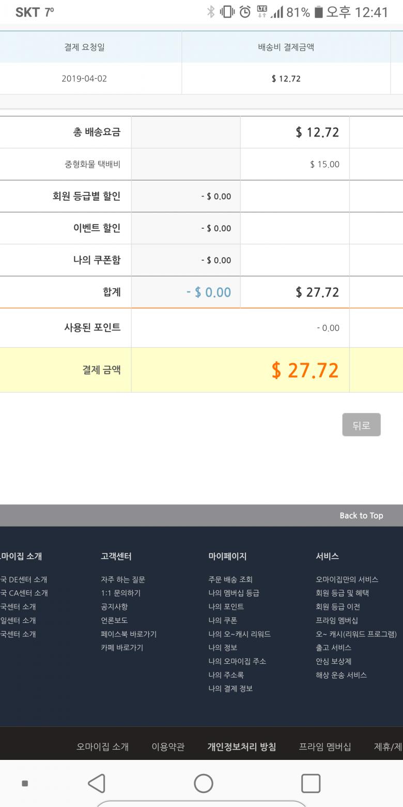Select 개인정보처리 방침 in bottom menu
Image resolution: width=403 pixels, height=807 pixels.
click(242, 746)
